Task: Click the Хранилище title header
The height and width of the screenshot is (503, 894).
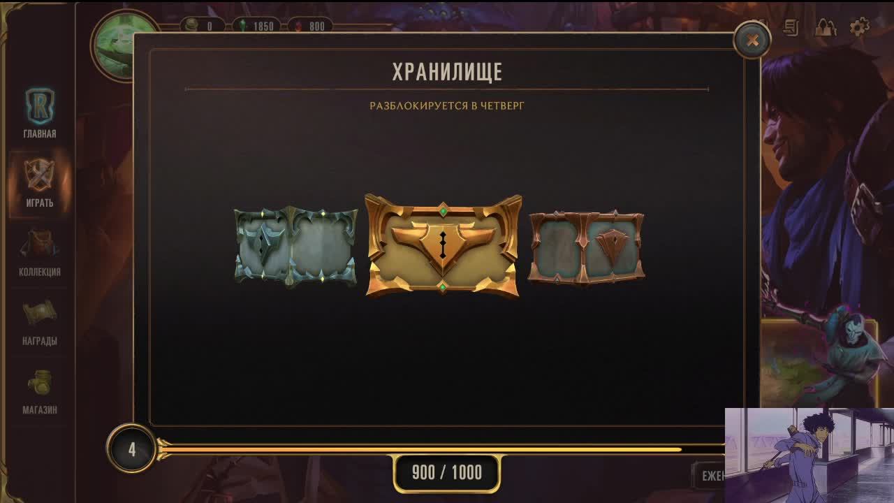Action: click(447, 71)
